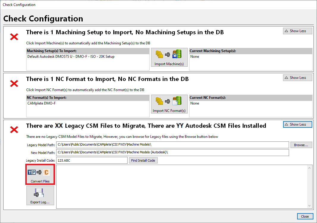Click the Current NC Format(s) header
Screen dimensions: 317x223
(x=251, y=98)
